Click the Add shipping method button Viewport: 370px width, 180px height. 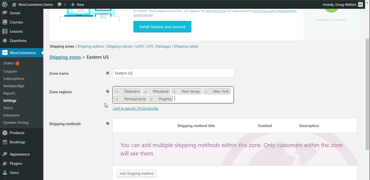tap(136, 173)
